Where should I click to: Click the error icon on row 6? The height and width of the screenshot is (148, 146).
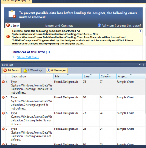point(3,113)
